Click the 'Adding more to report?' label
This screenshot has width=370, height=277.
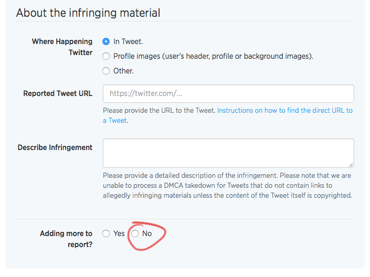click(66, 239)
